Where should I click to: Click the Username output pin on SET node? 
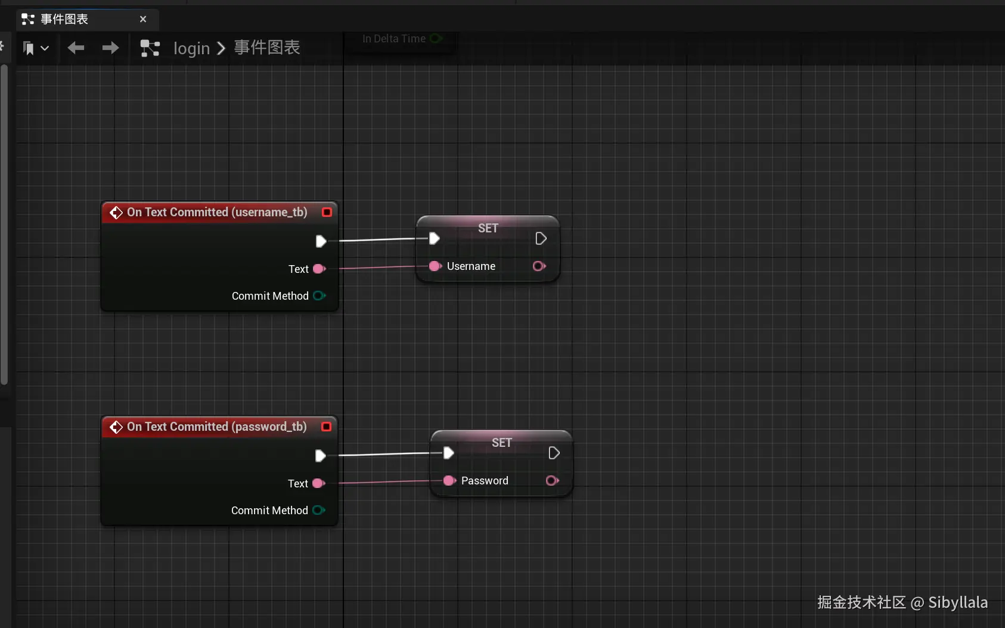click(539, 266)
